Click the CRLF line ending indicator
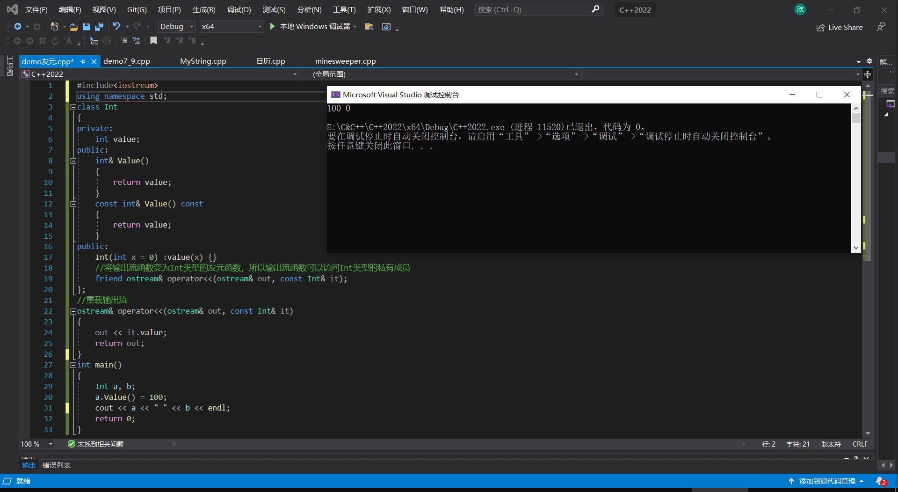 click(860, 444)
